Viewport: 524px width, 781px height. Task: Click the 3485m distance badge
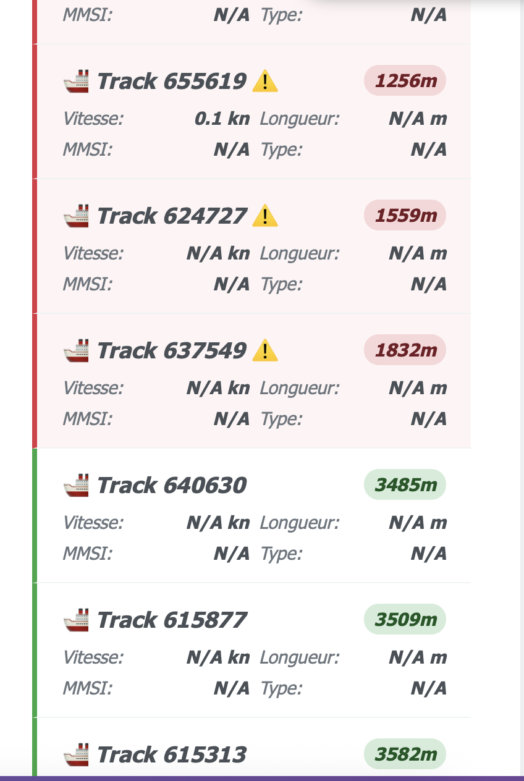point(405,484)
